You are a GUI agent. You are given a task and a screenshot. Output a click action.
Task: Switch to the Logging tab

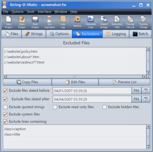[x=116, y=34]
